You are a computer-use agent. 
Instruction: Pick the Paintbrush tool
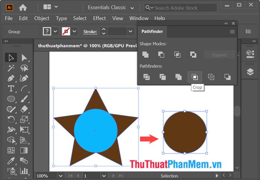[24, 99]
